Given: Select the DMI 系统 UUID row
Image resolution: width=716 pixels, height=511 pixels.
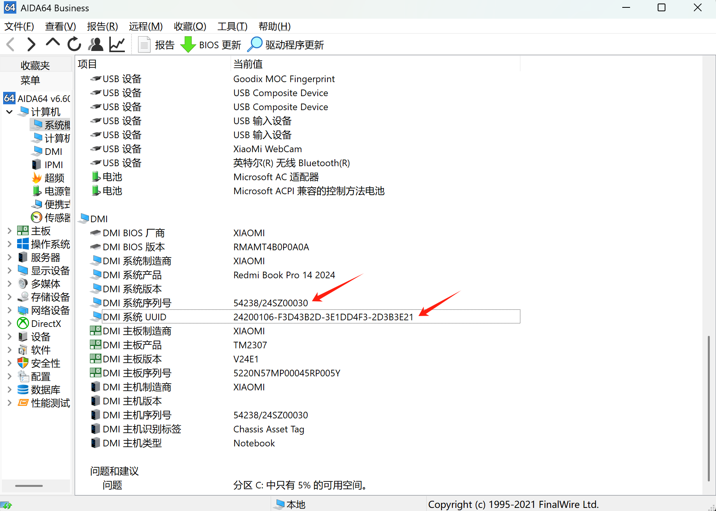Looking at the screenshot, I should click(x=305, y=317).
